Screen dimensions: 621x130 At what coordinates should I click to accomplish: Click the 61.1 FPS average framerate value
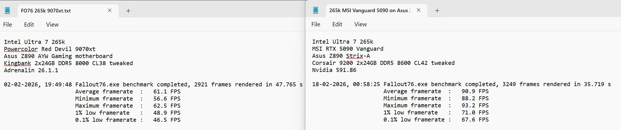coord(167,91)
